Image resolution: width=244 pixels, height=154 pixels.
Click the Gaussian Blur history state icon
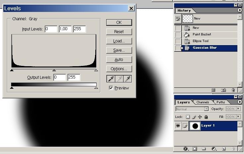point(187,48)
